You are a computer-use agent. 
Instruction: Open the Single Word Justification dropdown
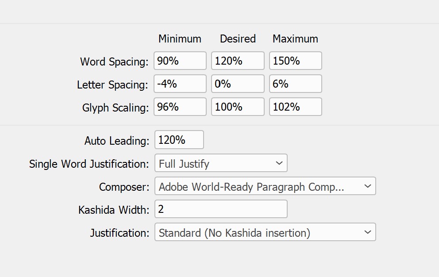point(221,163)
